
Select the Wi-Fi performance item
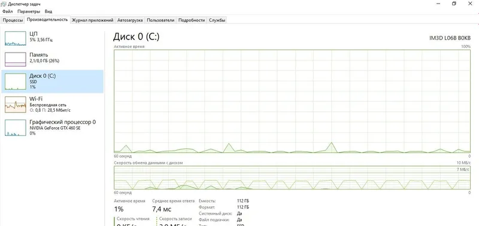(x=52, y=104)
